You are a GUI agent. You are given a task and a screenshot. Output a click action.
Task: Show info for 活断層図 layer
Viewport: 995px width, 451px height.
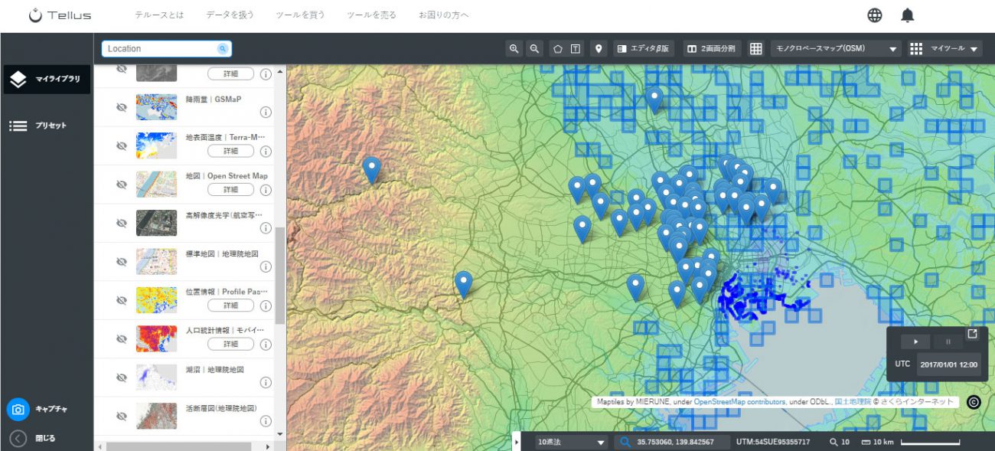pos(266,421)
